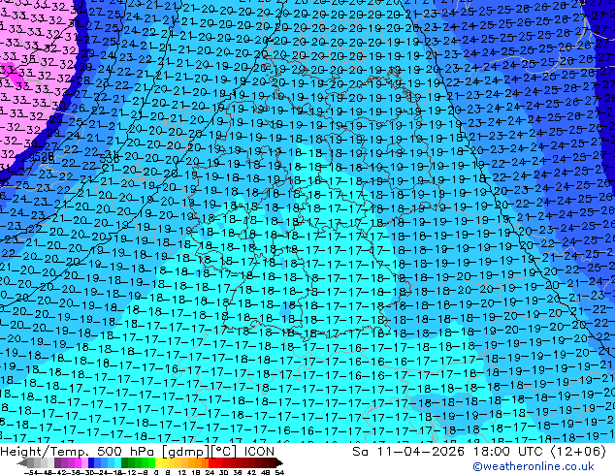Pick the dark blue legend swatch
This screenshot has height=475, width=615.
91,462
